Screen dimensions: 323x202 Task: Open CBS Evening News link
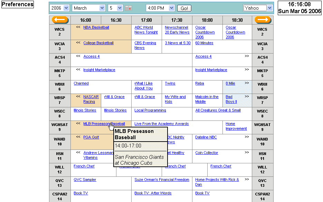coord(145,45)
